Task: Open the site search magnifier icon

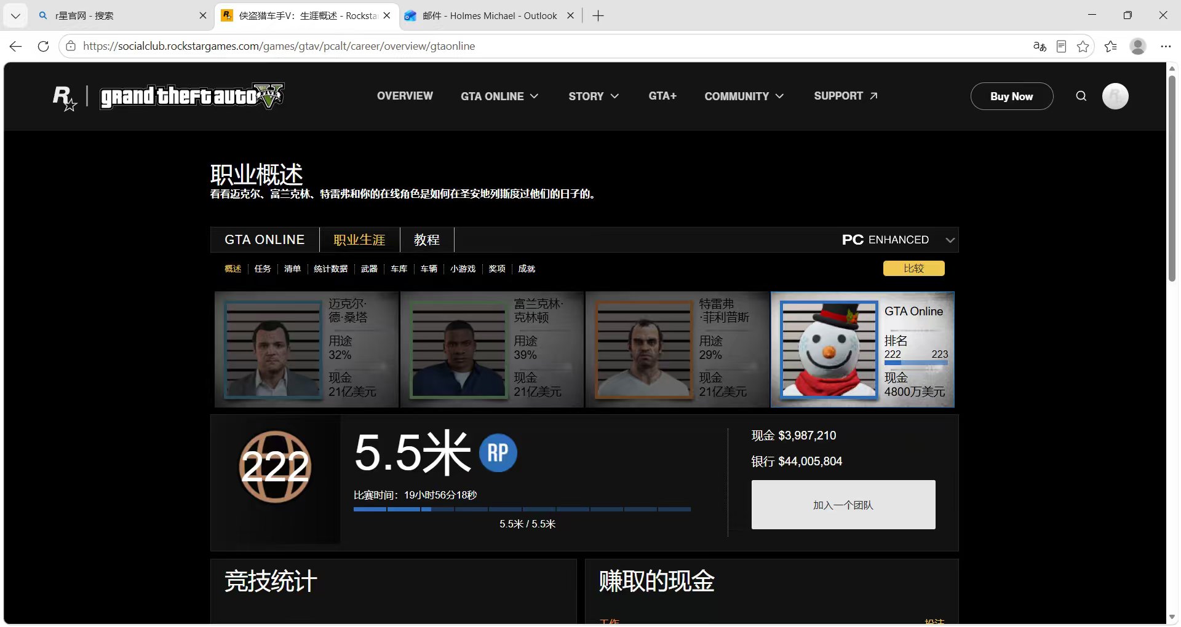Action: tap(1081, 96)
